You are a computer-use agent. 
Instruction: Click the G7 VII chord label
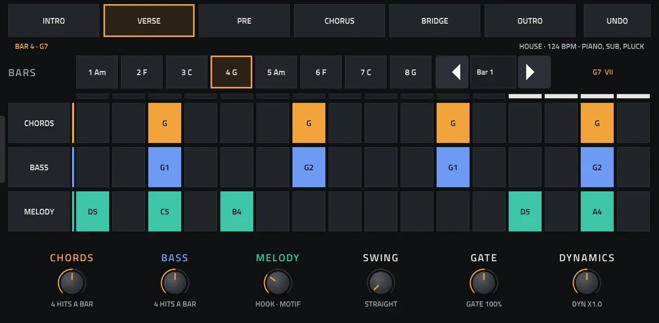click(x=603, y=72)
